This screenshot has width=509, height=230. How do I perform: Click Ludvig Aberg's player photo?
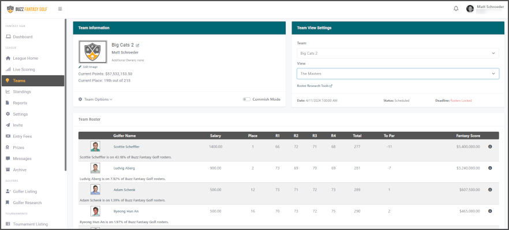pyautogui.click(x=95, y=168)
